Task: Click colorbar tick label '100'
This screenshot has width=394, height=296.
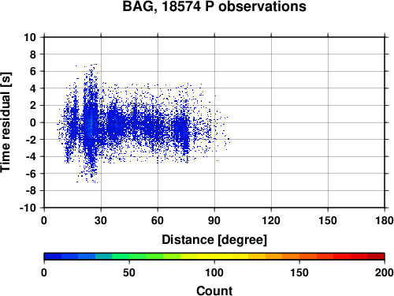Action: [214, 272]
